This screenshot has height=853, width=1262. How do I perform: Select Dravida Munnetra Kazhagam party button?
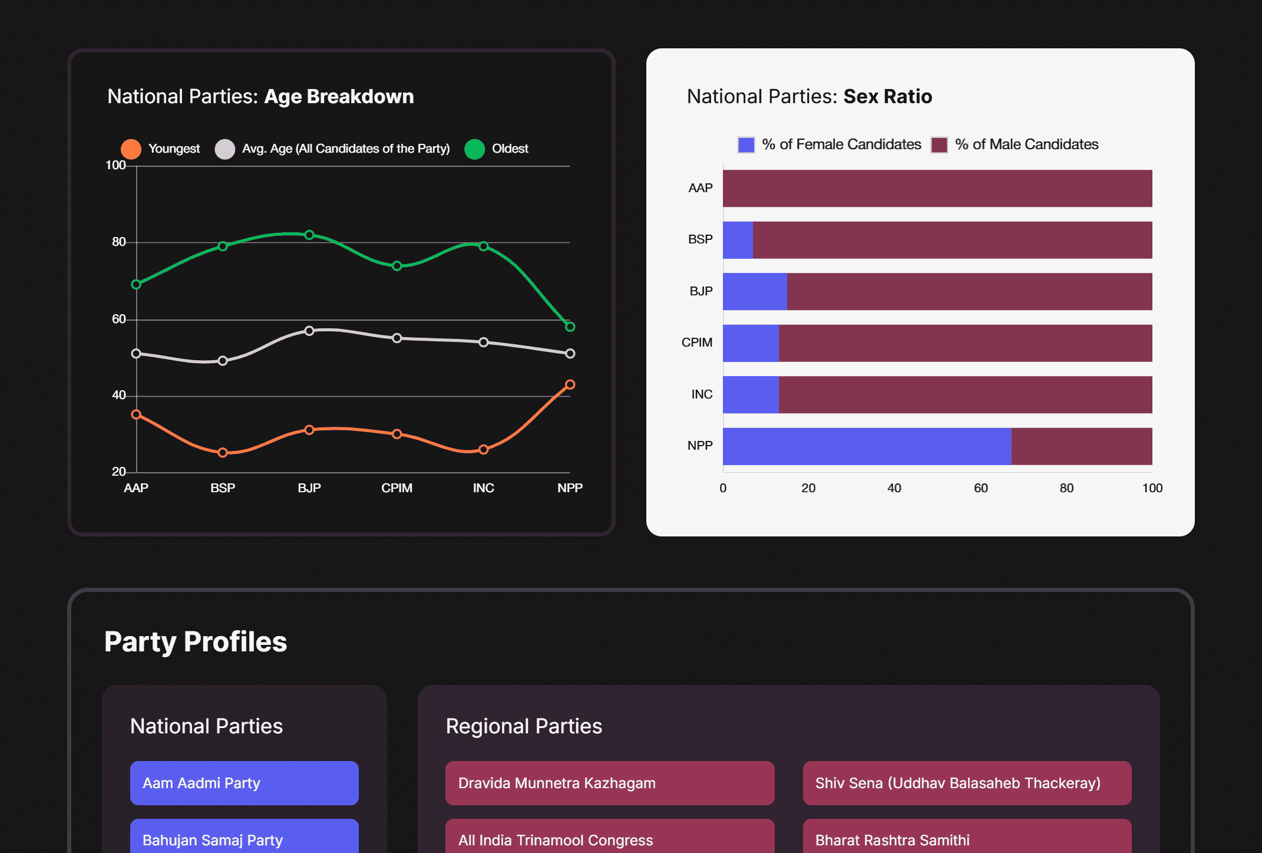coord(610,783)
